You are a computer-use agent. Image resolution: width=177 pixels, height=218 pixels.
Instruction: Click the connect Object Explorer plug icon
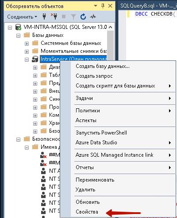(x=44, y=17)
